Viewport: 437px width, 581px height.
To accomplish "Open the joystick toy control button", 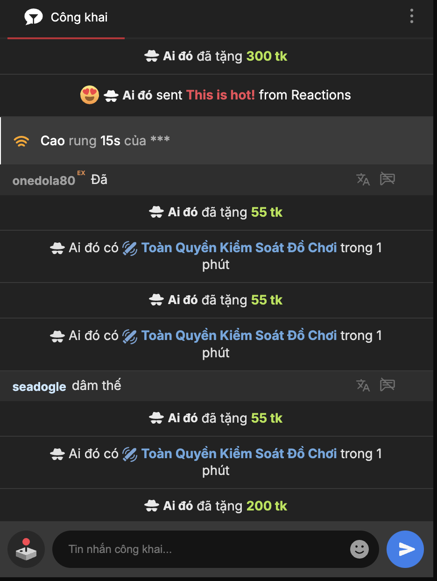I will (26, 549).
